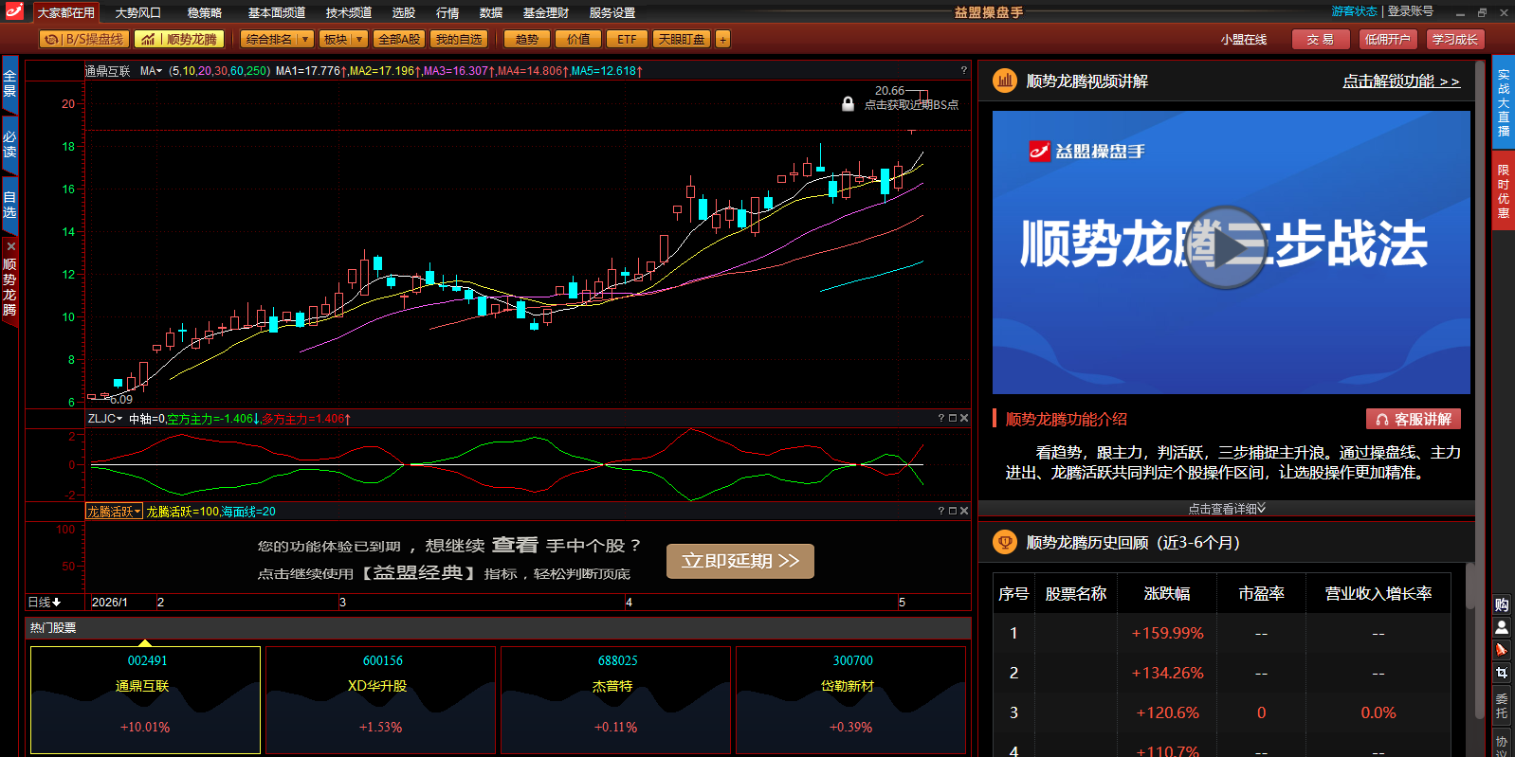The image size is (1515, 757).
Task: Open 我的自选 watchlist button
Action: pos(460,39)
